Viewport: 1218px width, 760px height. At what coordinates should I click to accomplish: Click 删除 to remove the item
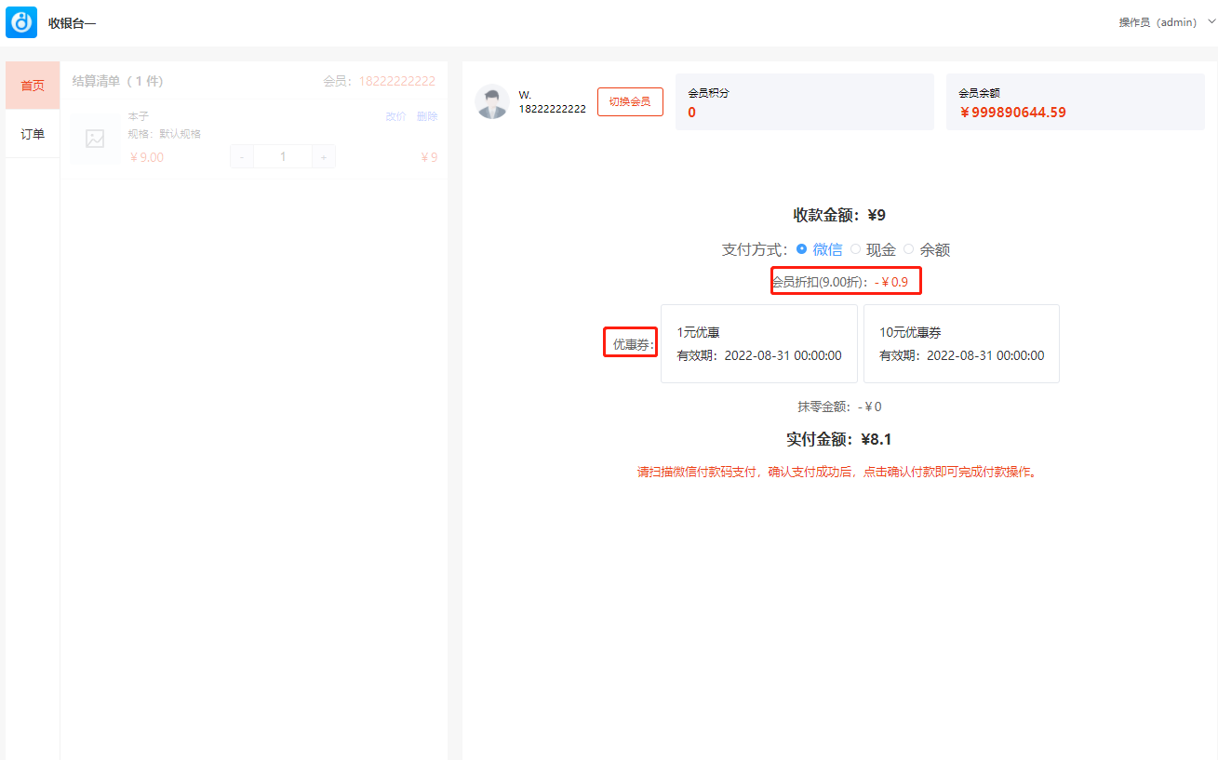[x=427, y=116]
